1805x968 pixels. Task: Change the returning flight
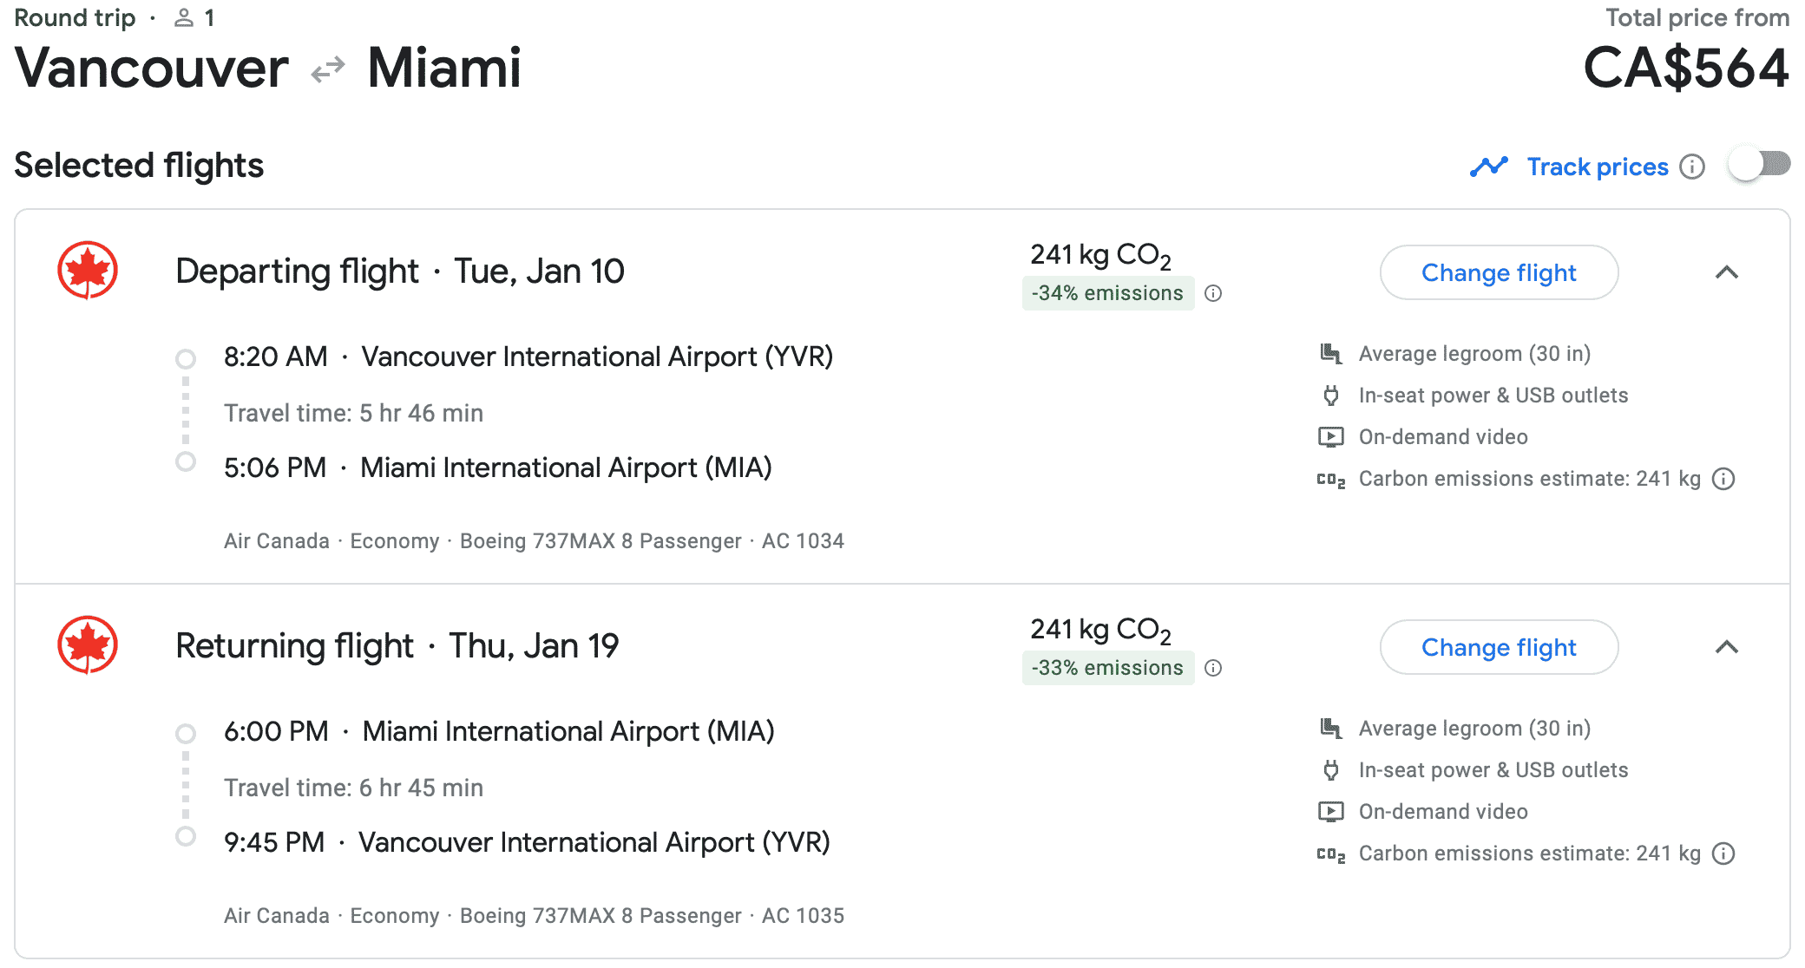[1499, 647]
